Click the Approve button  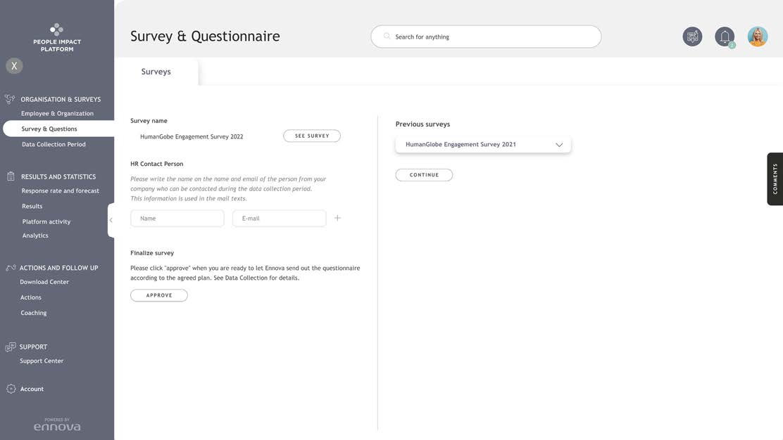tap(159, 295)
